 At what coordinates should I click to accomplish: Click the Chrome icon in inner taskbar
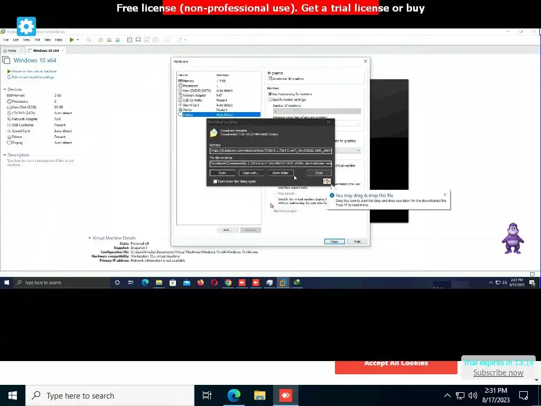click(x=228, y=282)
